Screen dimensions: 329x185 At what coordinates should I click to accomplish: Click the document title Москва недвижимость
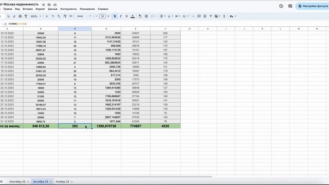click(21, 5)
